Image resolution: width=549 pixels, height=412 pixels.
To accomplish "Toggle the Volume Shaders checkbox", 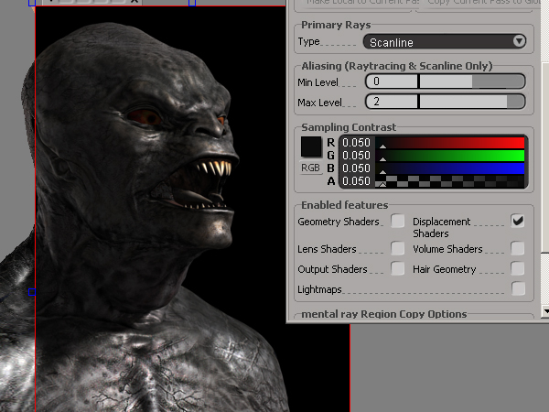I will pyautogui.click(x=518, y=248).
